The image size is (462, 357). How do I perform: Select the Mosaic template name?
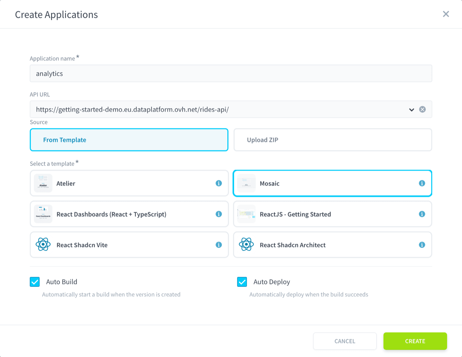click(270, 183)
